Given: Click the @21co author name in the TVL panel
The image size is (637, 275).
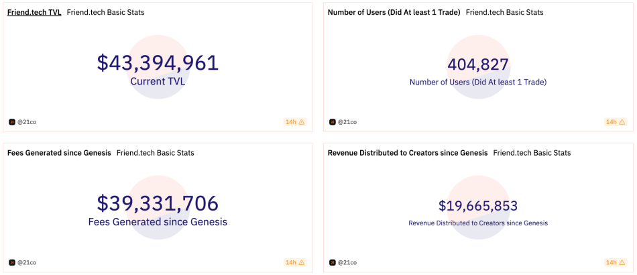Looking at the screenshot, I should pyautogui.click(x=27, y=122).
